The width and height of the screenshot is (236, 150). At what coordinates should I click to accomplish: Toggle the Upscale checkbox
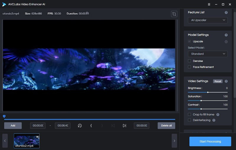189,41
